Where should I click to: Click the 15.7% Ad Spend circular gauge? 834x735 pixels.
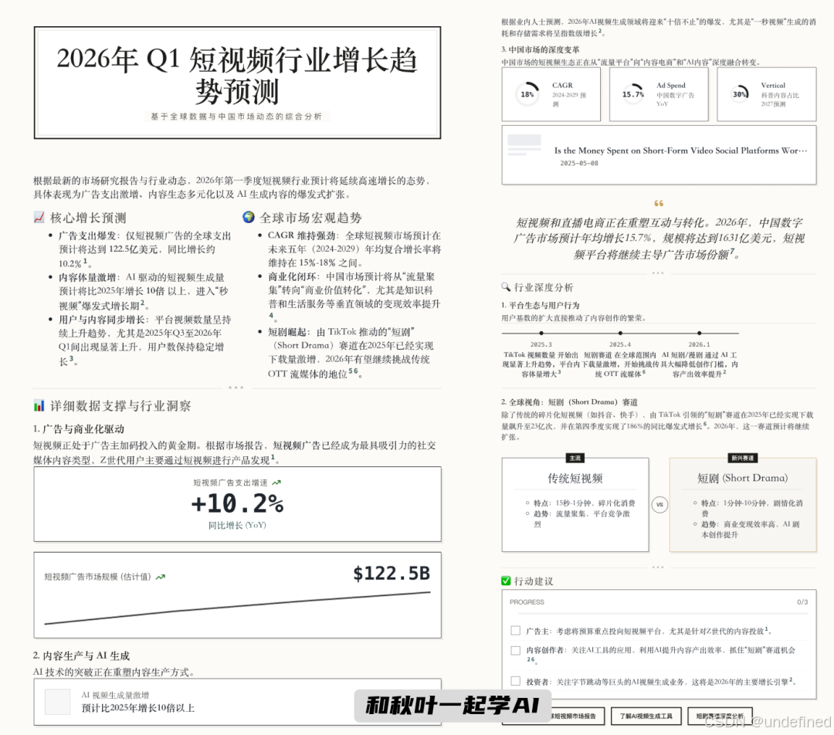pyautogui.click(x=633, y=94)
